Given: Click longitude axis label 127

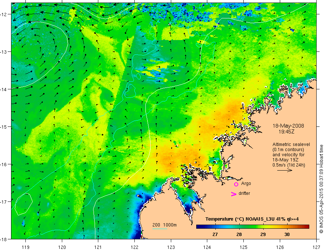Looking at the screenshot, I should tap(316, 247).
